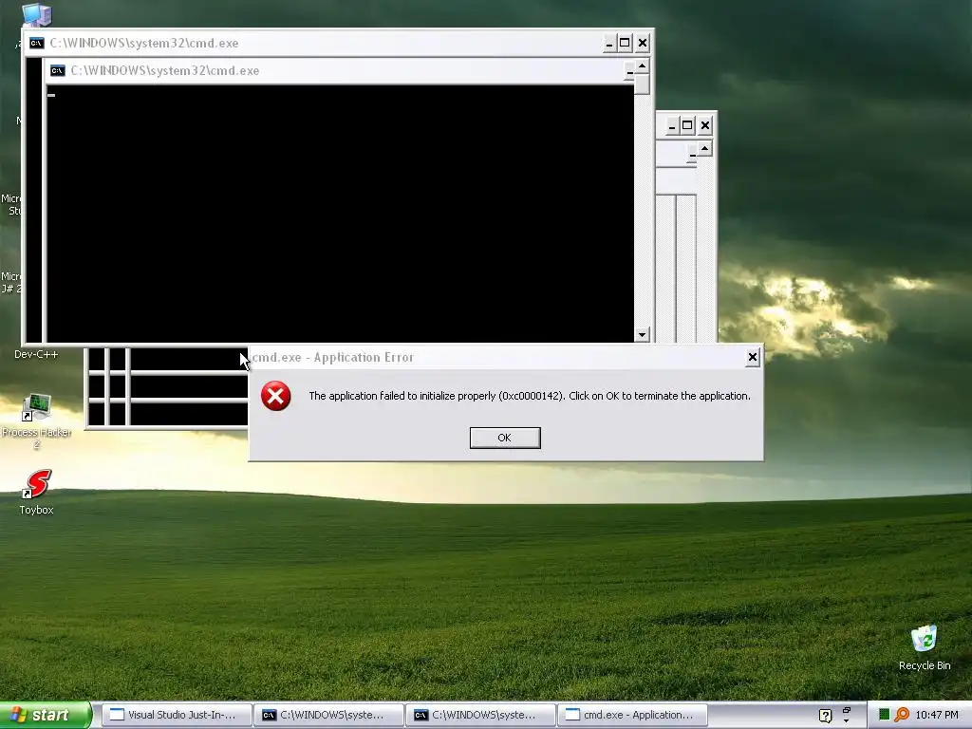Switch to Visual Studio Just-In-Time taskbar item
The image size is (972, 729).
tap(176, 715)
